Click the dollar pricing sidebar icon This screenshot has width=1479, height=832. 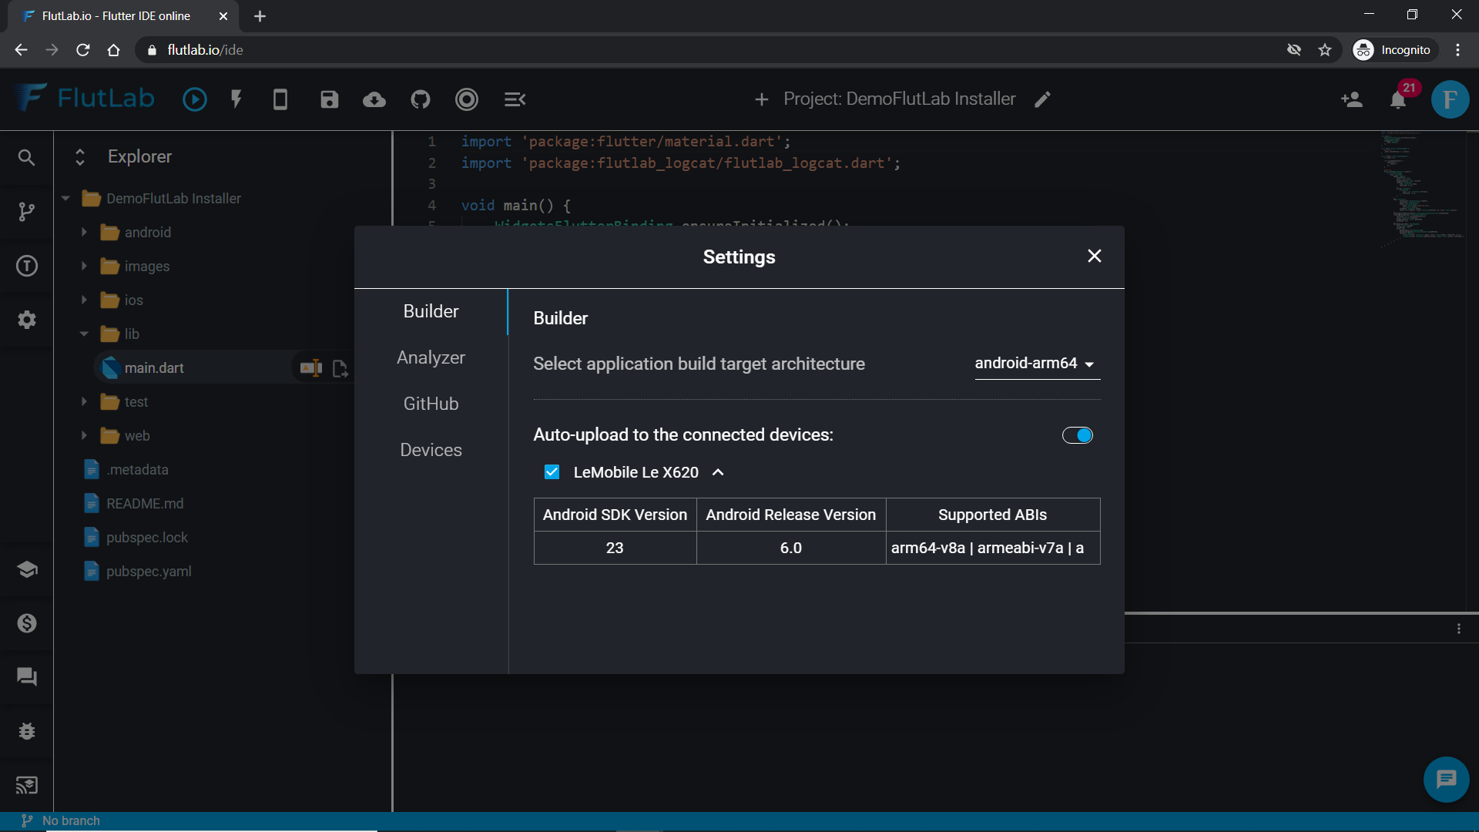tap(26, 623)
